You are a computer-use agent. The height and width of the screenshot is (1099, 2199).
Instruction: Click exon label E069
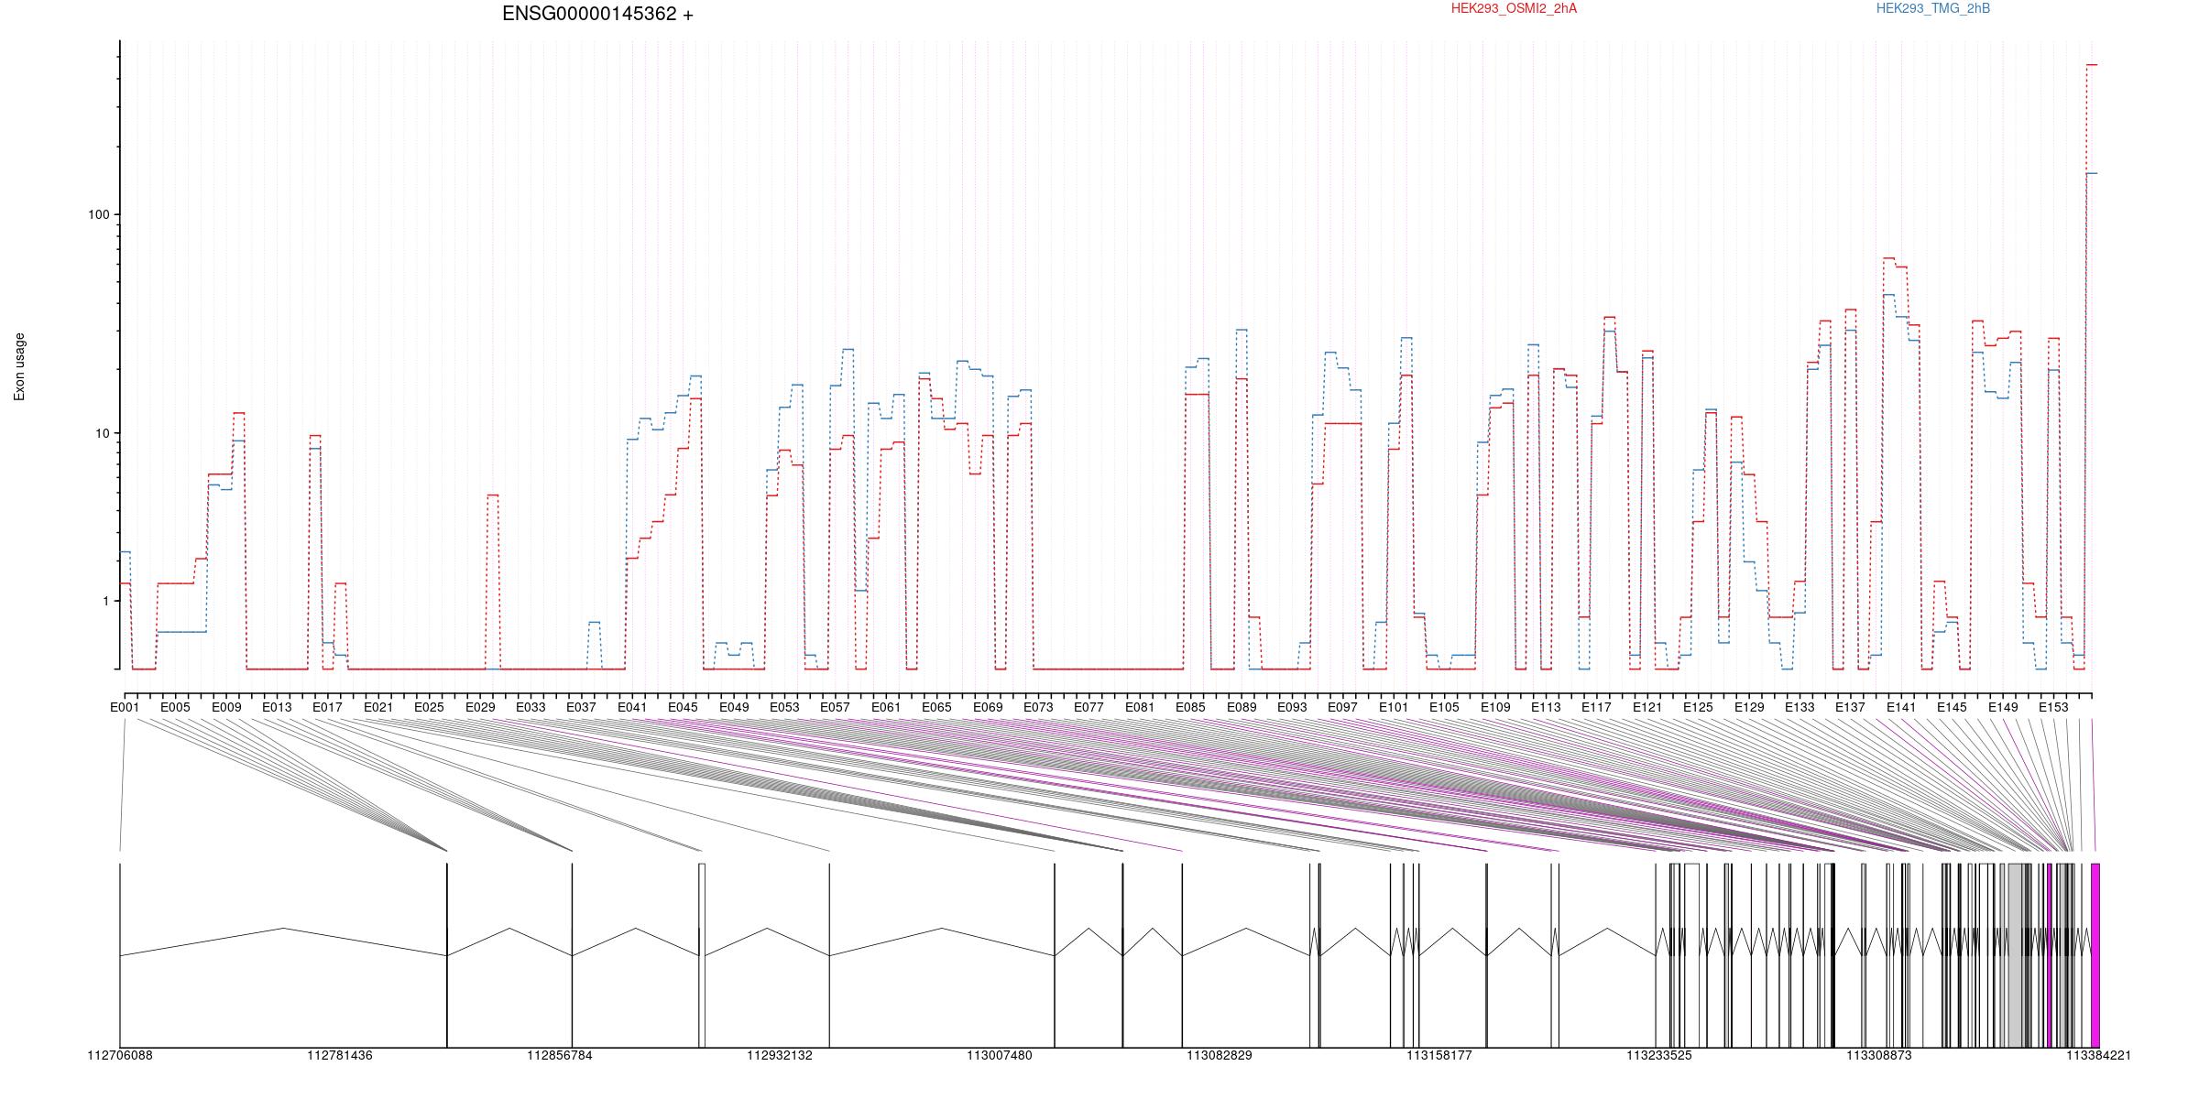(x=988, y=707)
